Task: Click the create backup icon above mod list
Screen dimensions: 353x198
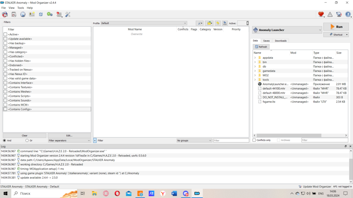Action: [x=225, y=23]
